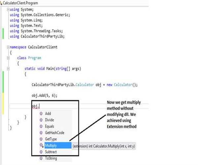Collapse the Main method body
The width and height of the screenshot is (198, 165).
tap(8, 69)
